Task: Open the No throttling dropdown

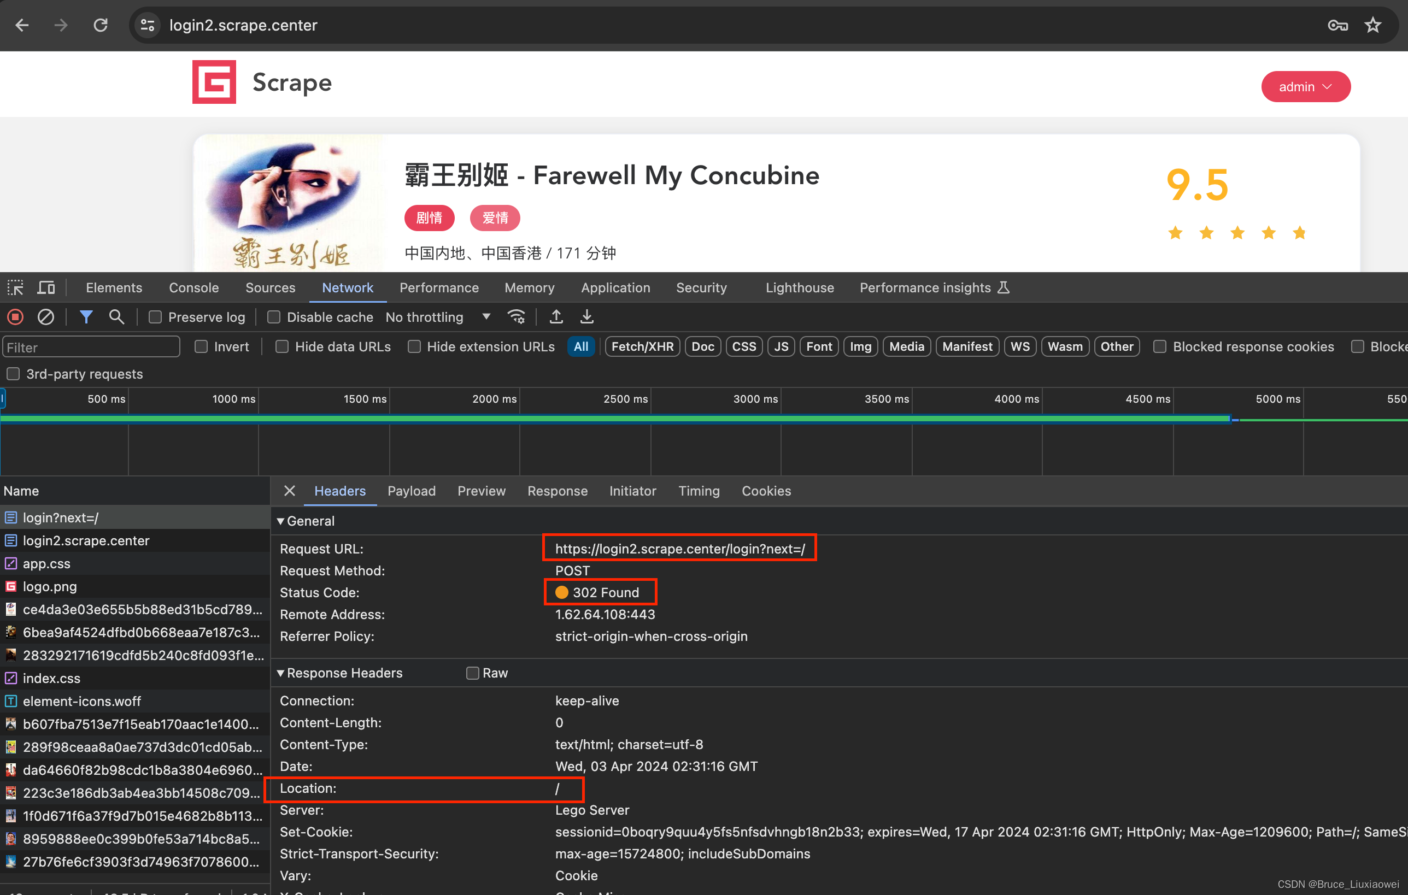Action: point(438,317)
